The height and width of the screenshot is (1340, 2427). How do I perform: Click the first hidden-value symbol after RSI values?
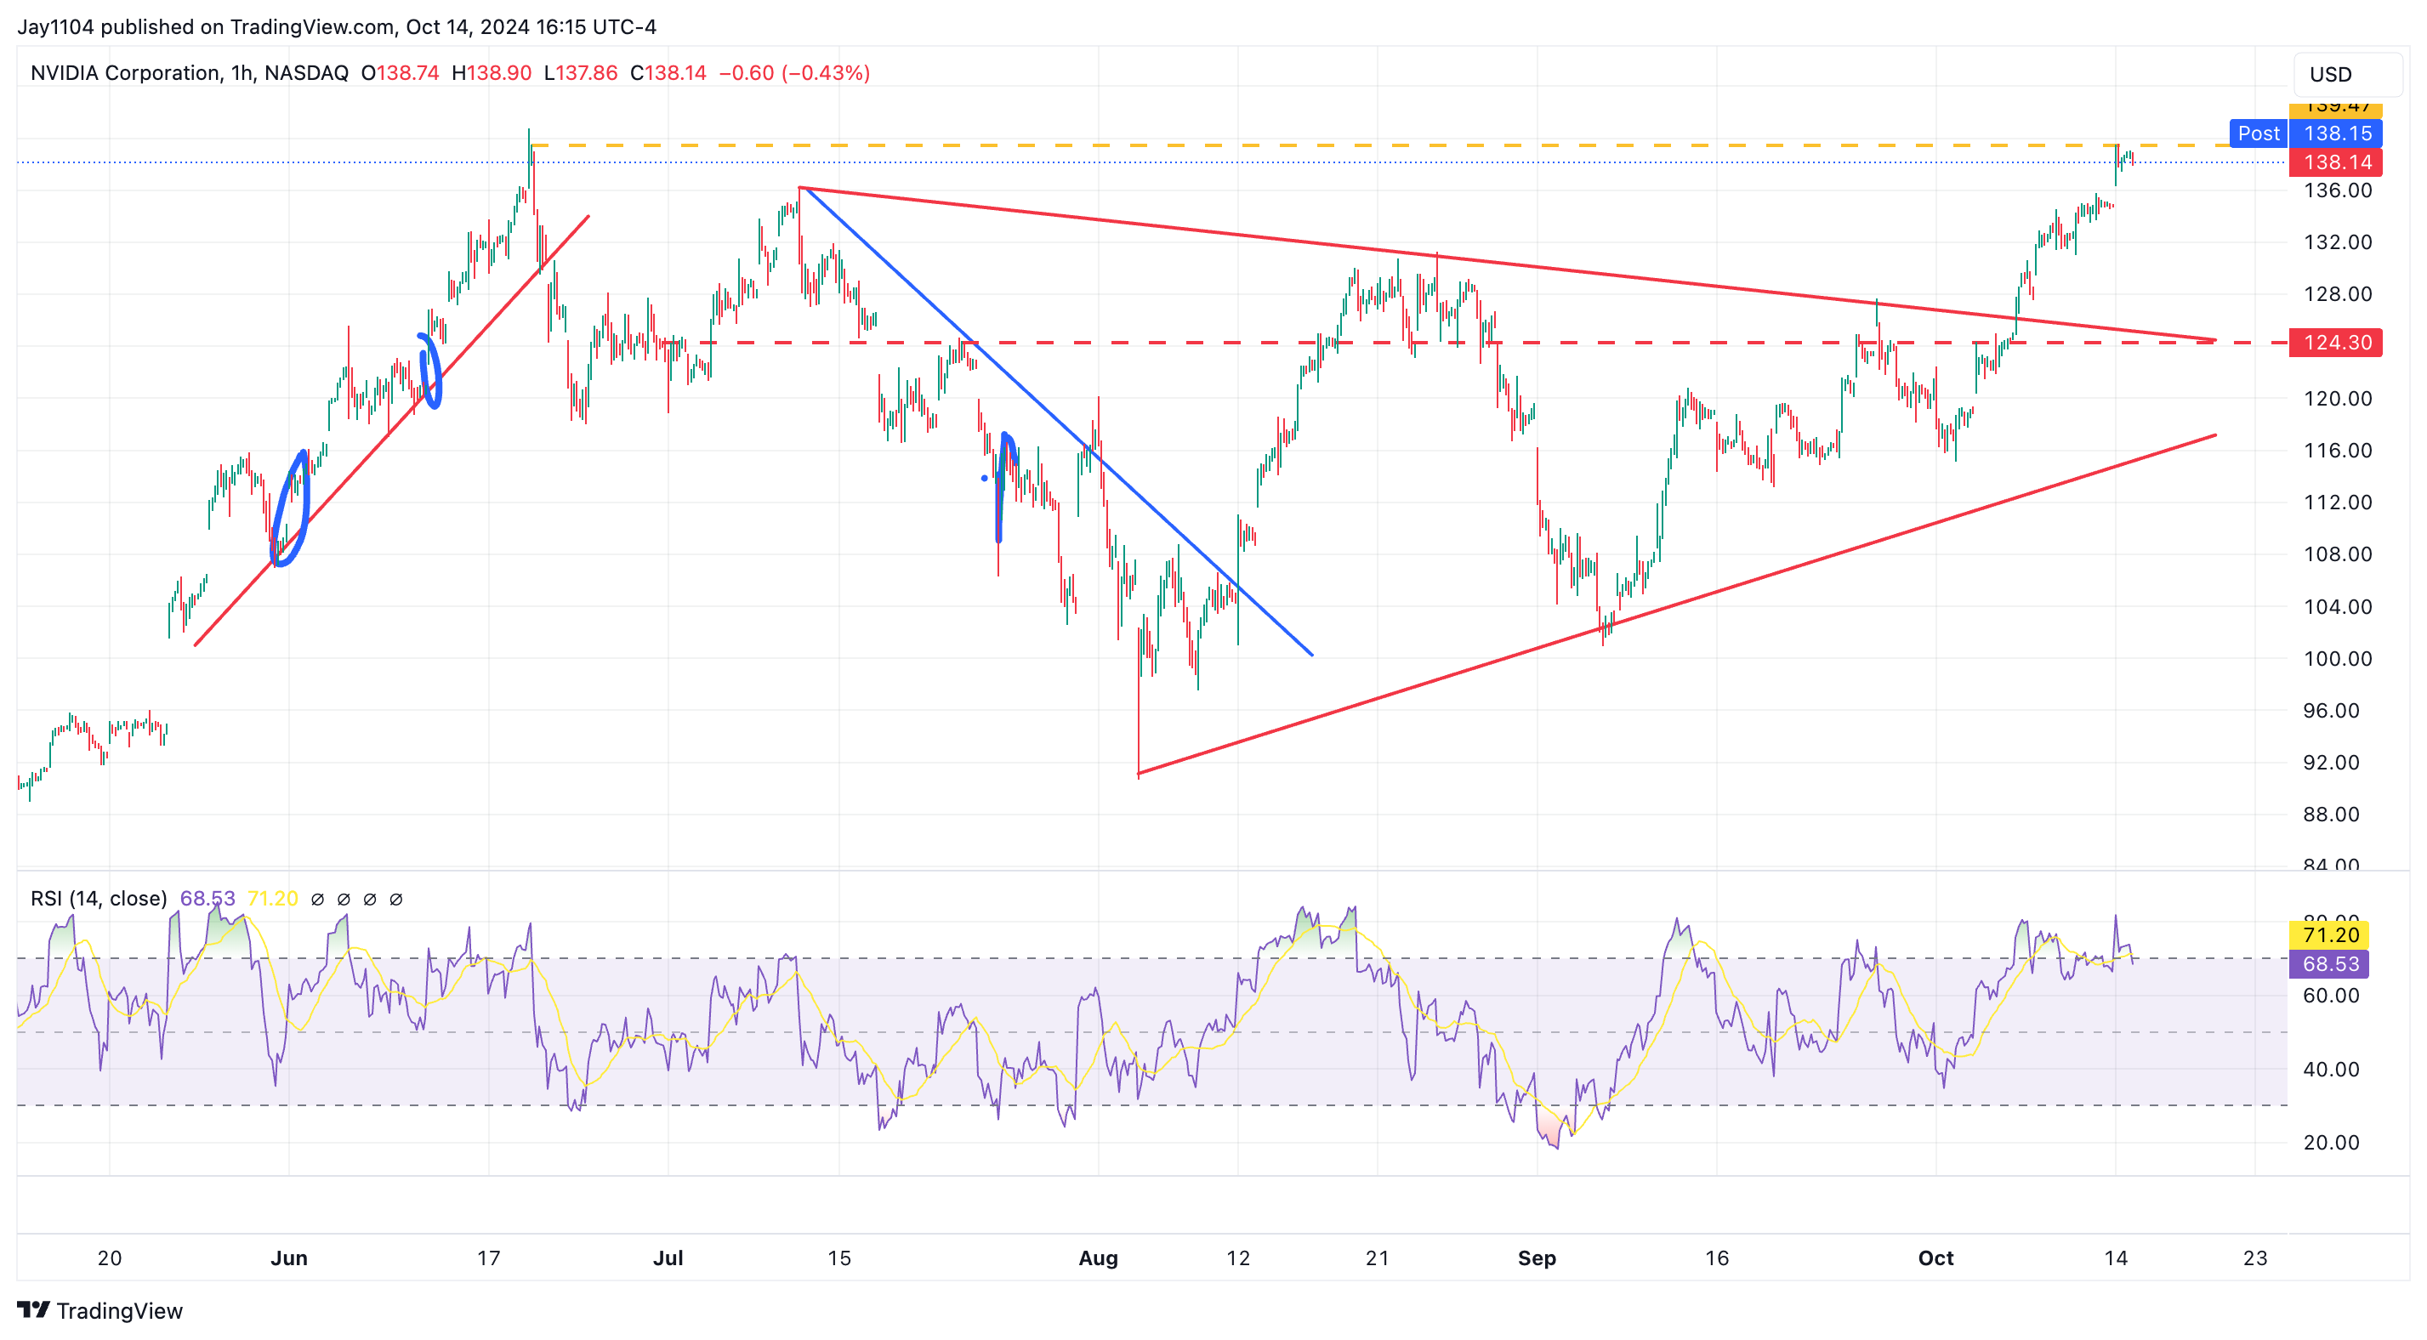(x=317, y=899)
